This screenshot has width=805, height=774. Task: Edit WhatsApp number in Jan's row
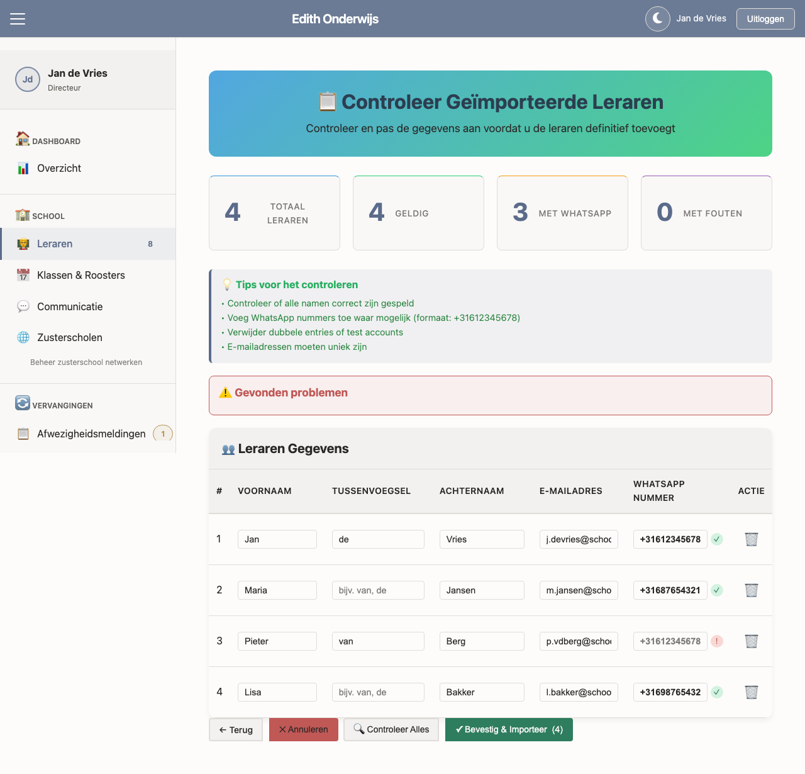(x=670, y=539)
